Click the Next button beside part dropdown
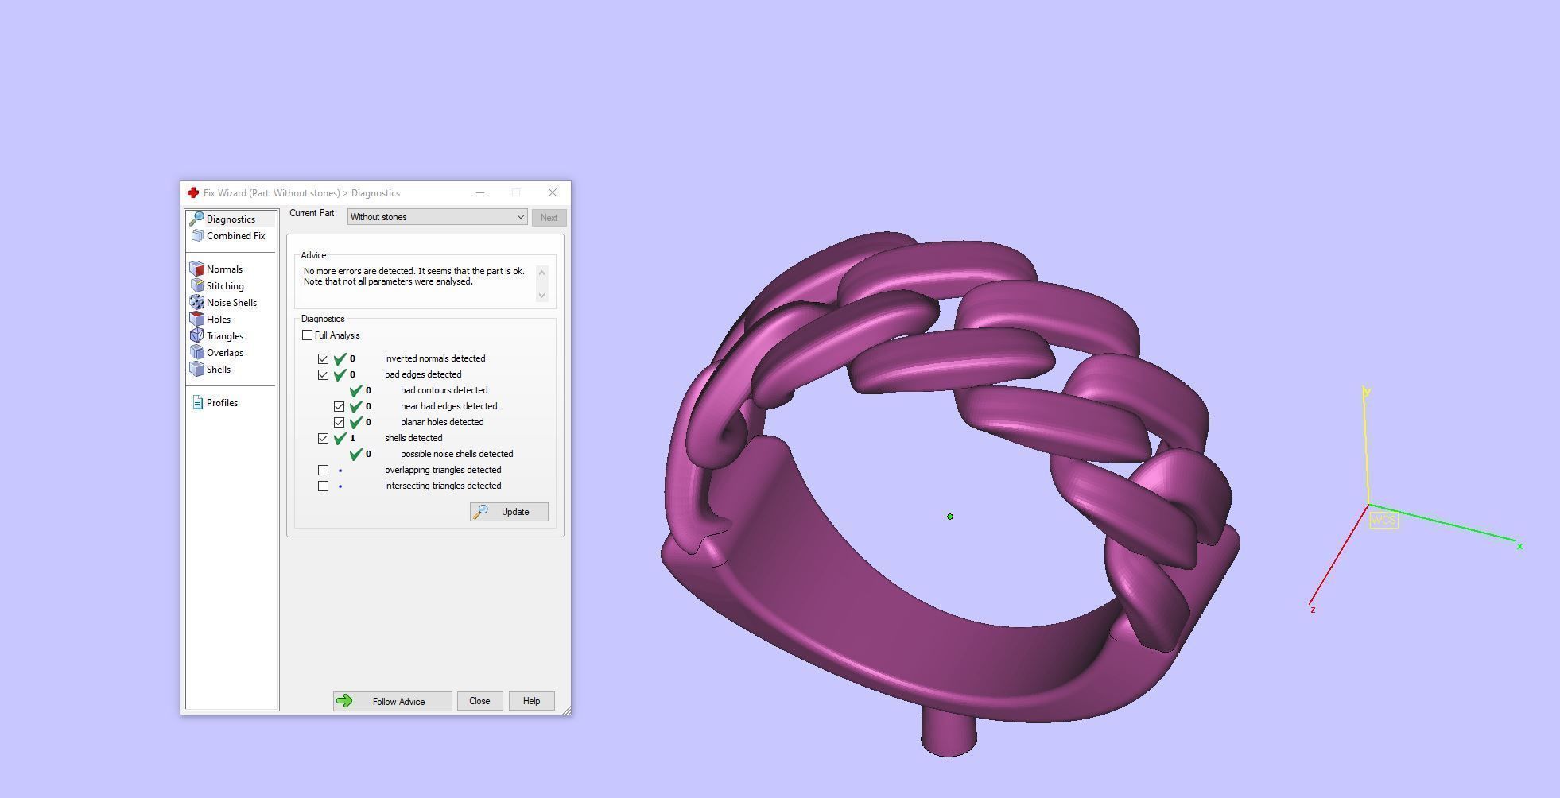1560x798 pixels. pos(549,217)
